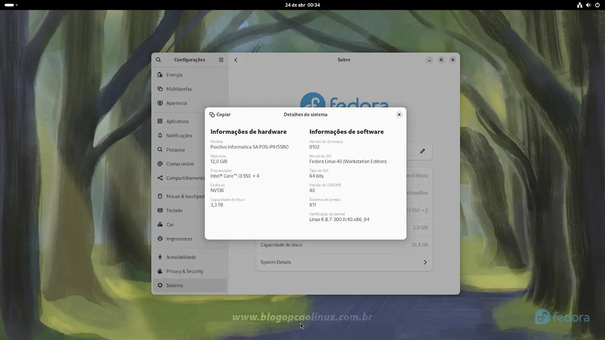605x340 pixels.
Task: Click the windowing system value X11
Action: click(313, 205)
